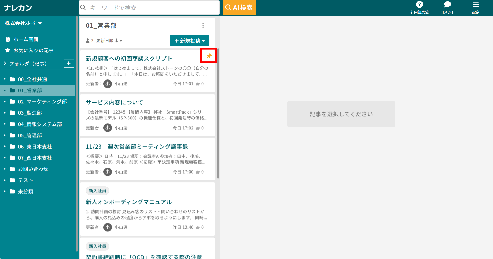The image size is (493, 259).
Task: Run an AI検索 search
Action: pos(239,7)
